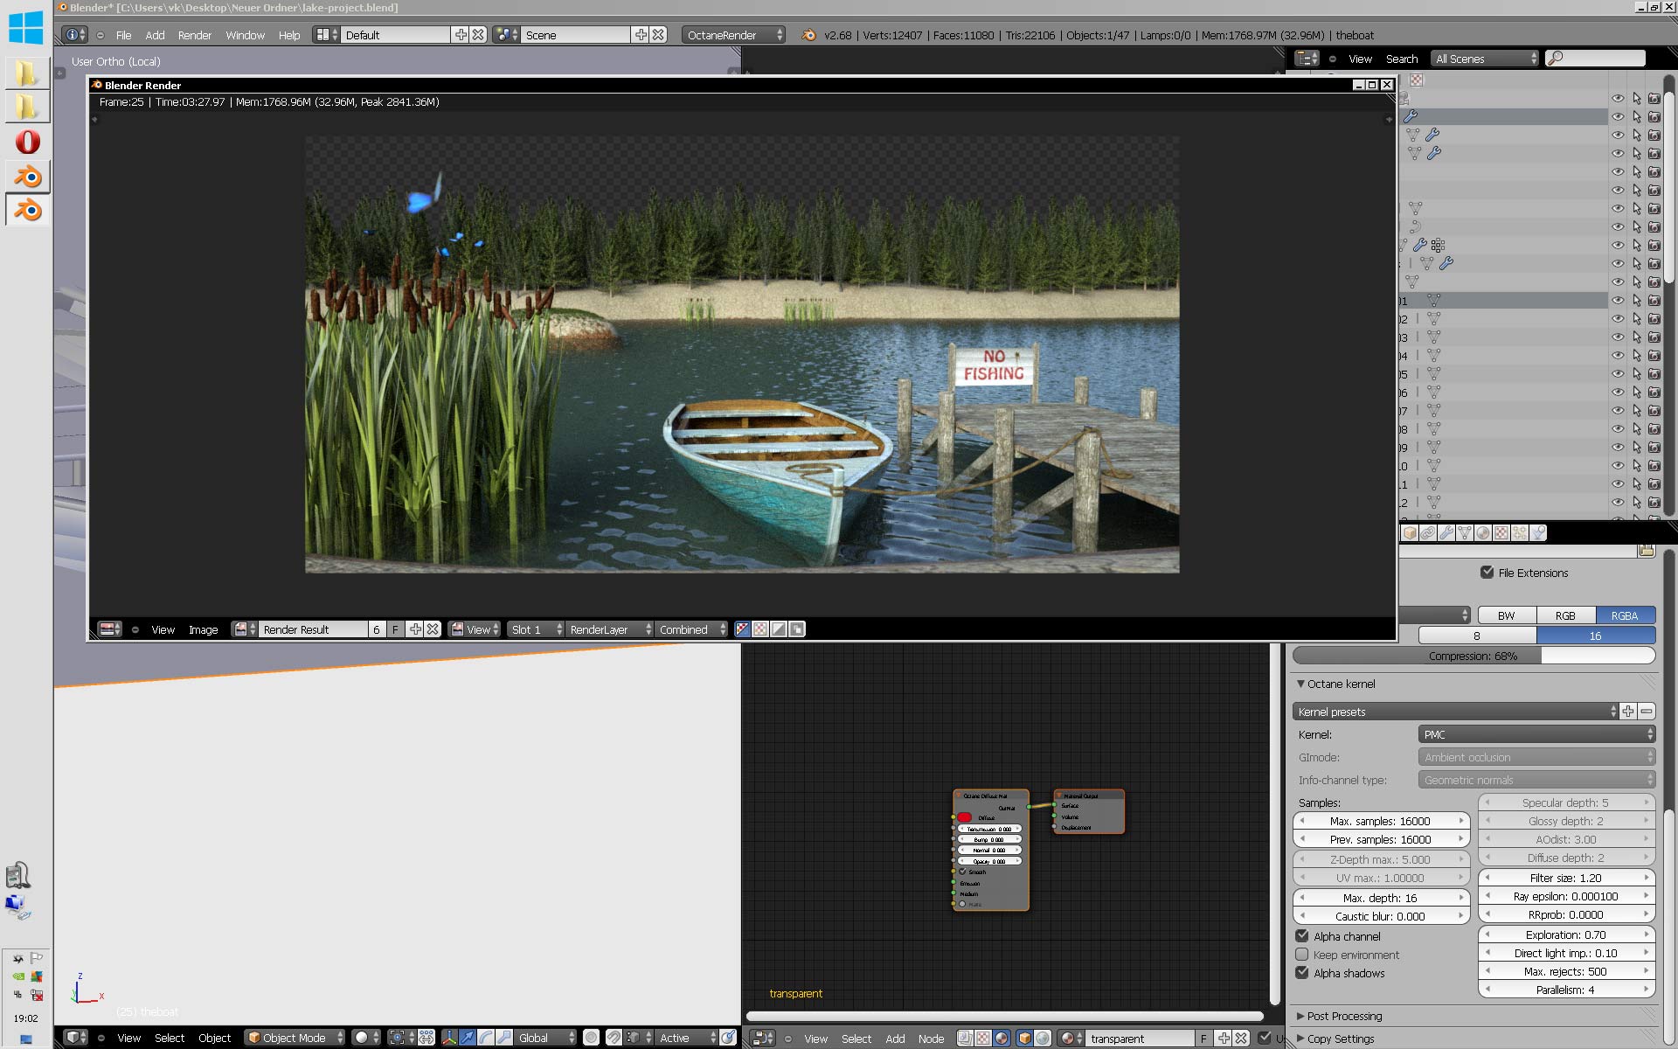Select the RGB color mode button

pyautogui.click(x=1565, y=615)
